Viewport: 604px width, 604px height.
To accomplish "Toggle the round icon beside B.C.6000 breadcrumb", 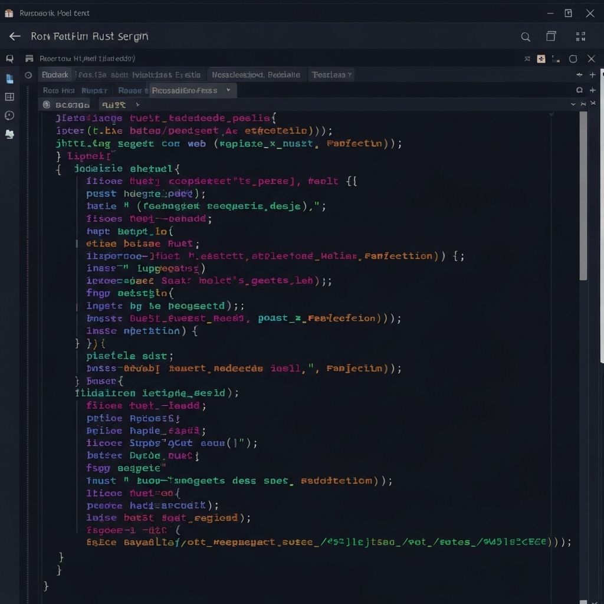I will pyautogui.click(x=46, y=105).
